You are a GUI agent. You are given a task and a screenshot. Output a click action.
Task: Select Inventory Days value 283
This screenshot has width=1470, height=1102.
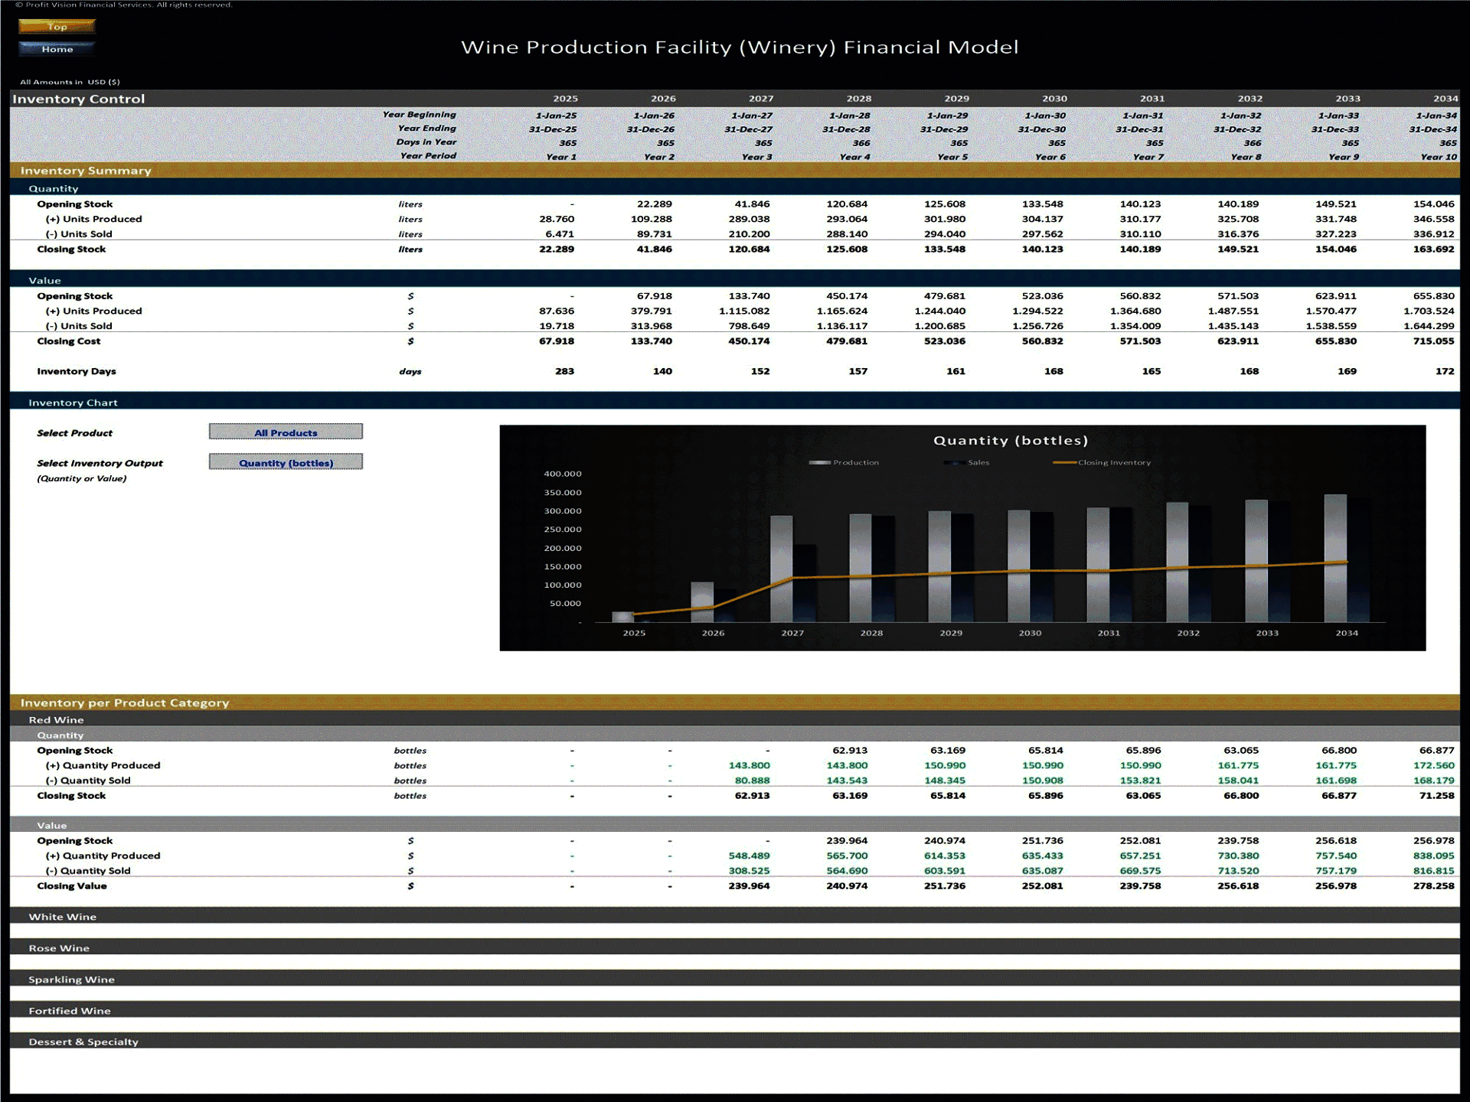(x=564, y=371)
